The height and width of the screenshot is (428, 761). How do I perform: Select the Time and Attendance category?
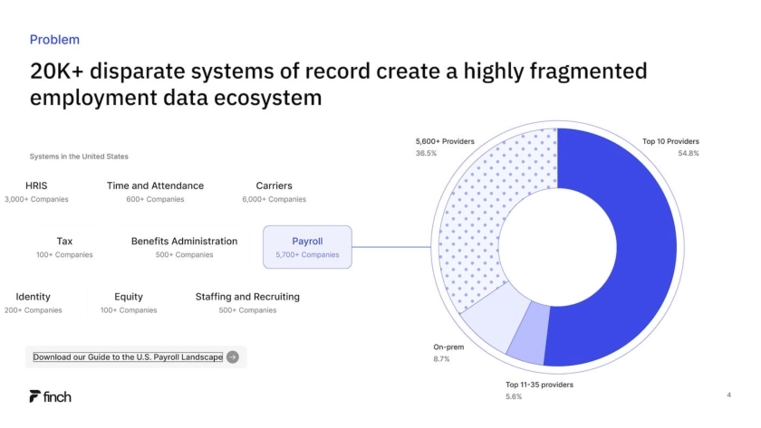(x=155, y=186)
